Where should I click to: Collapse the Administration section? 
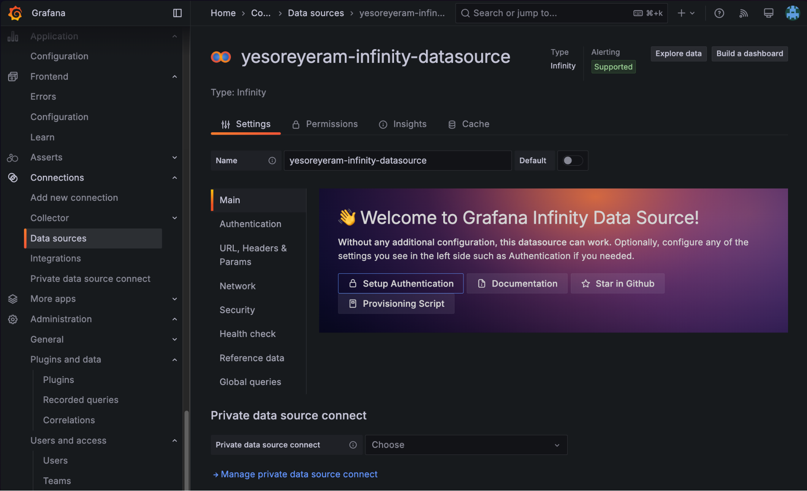(x=174, y=319)
